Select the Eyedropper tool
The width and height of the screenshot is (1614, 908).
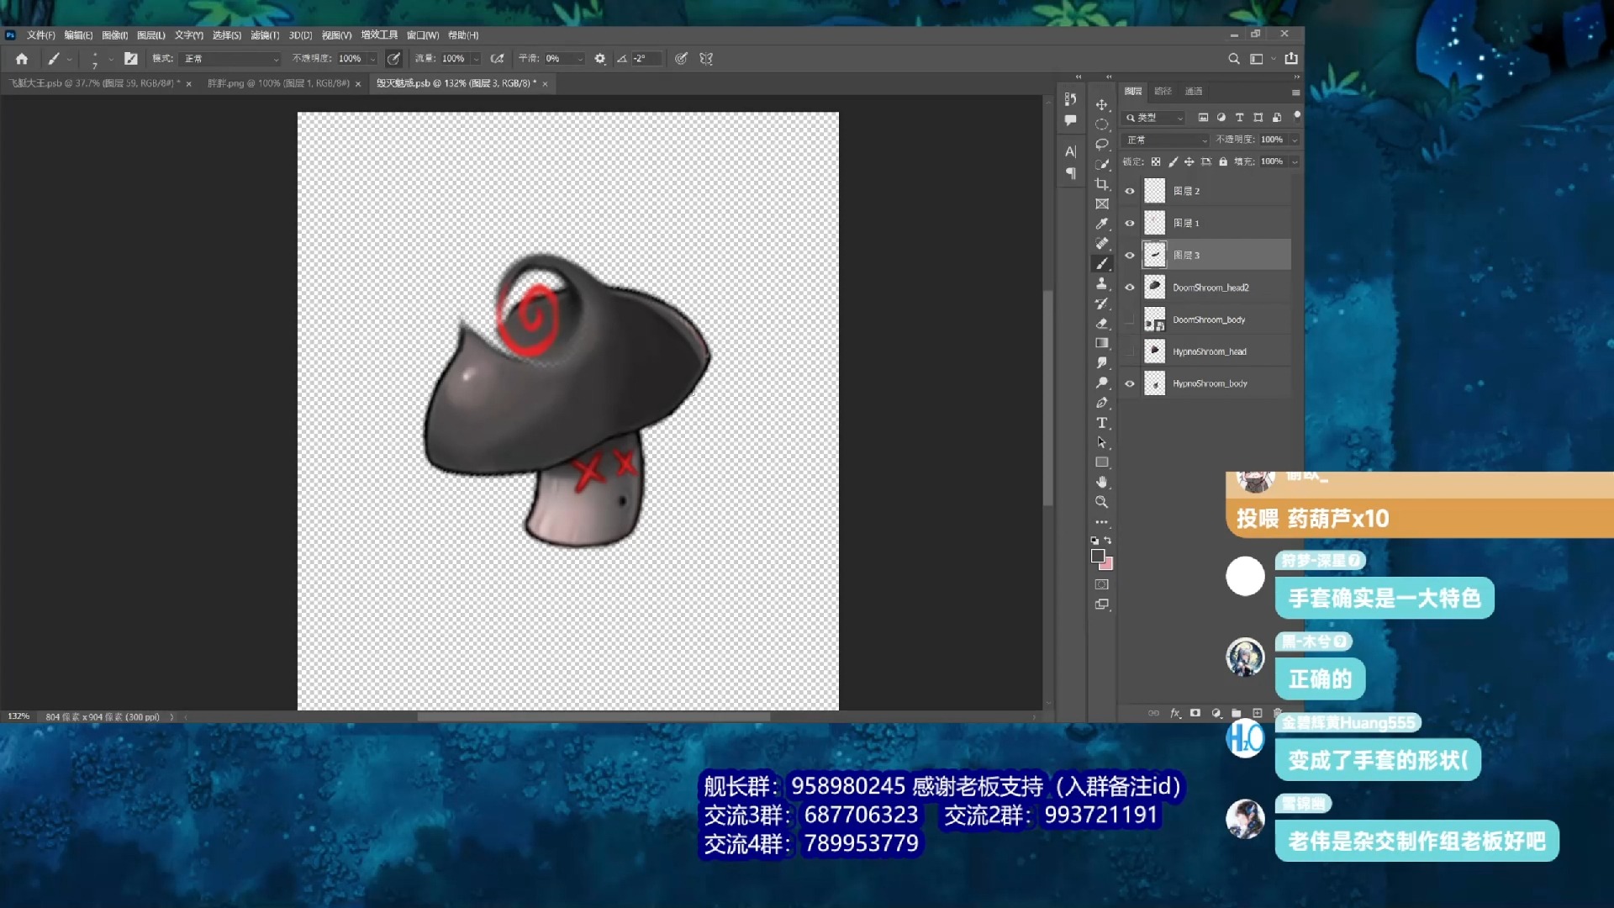pyautogui.click(x=1101, y=224)
